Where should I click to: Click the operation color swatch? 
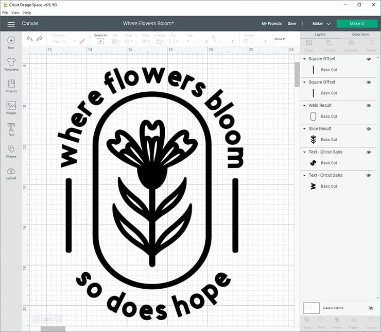tap(82, 41)
